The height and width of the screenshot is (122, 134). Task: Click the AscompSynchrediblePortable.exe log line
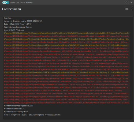(x=66, y=51)
